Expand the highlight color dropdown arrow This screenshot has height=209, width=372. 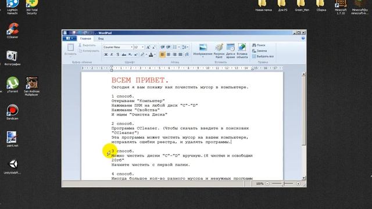[x=146, y=55]
